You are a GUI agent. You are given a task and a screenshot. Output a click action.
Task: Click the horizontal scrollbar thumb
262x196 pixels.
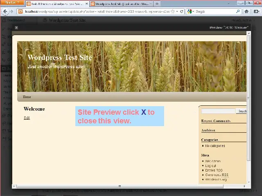coord(120,186)
